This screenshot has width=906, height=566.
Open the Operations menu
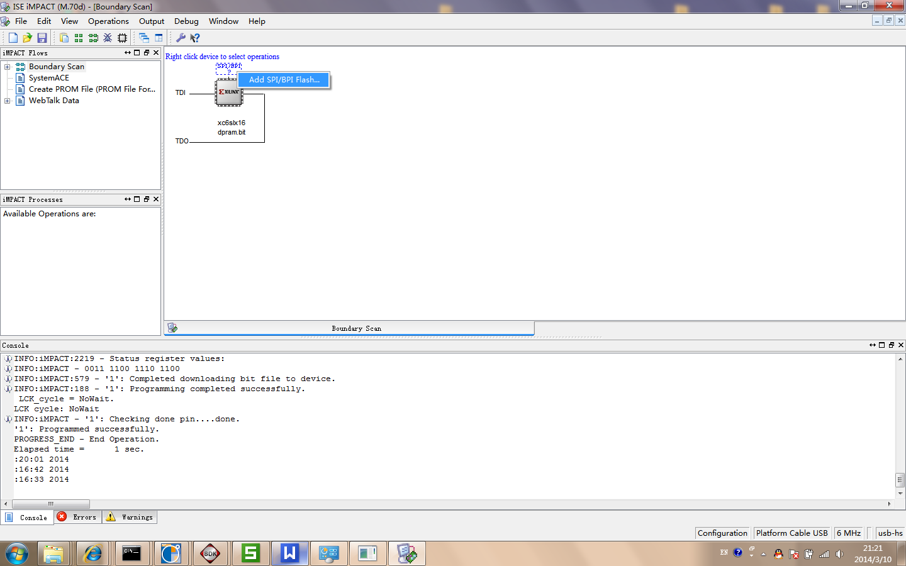point(108,21)
